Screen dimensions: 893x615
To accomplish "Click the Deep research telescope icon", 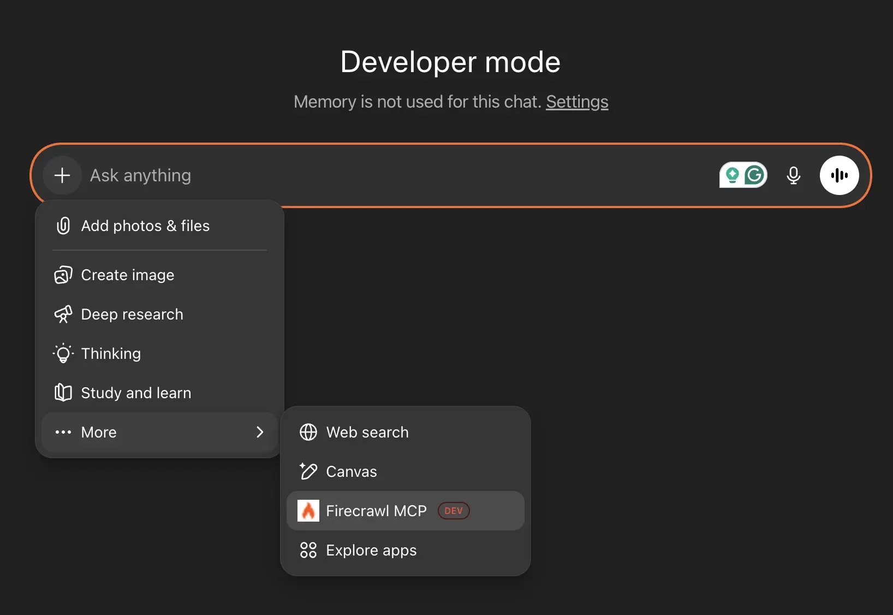I will (63, 314).
